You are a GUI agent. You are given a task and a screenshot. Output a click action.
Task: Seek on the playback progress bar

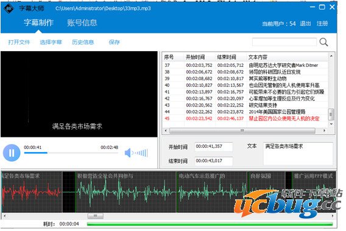(71, 153)
